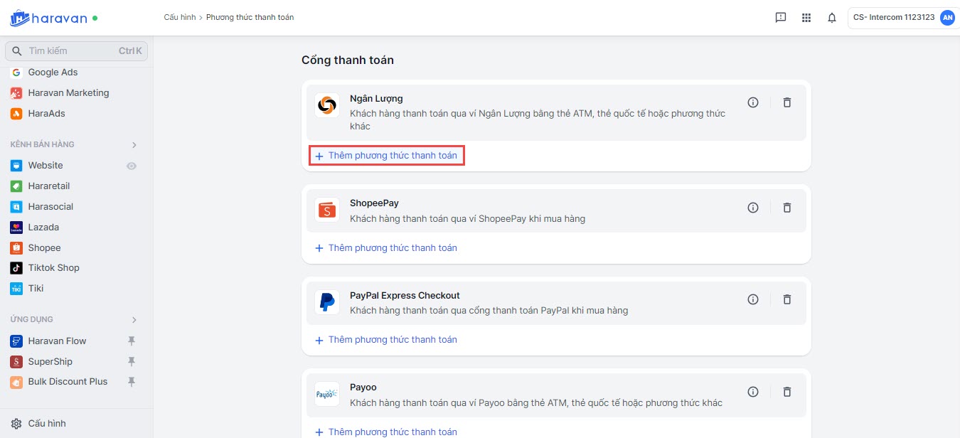960x438 pixels.
Task: Delete the Payoo payment gateway
Action: (787, 392)
